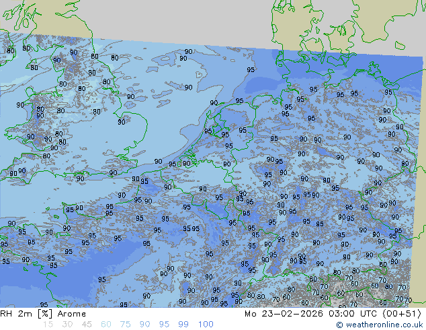Pick legend value 15

coord(48,325)
